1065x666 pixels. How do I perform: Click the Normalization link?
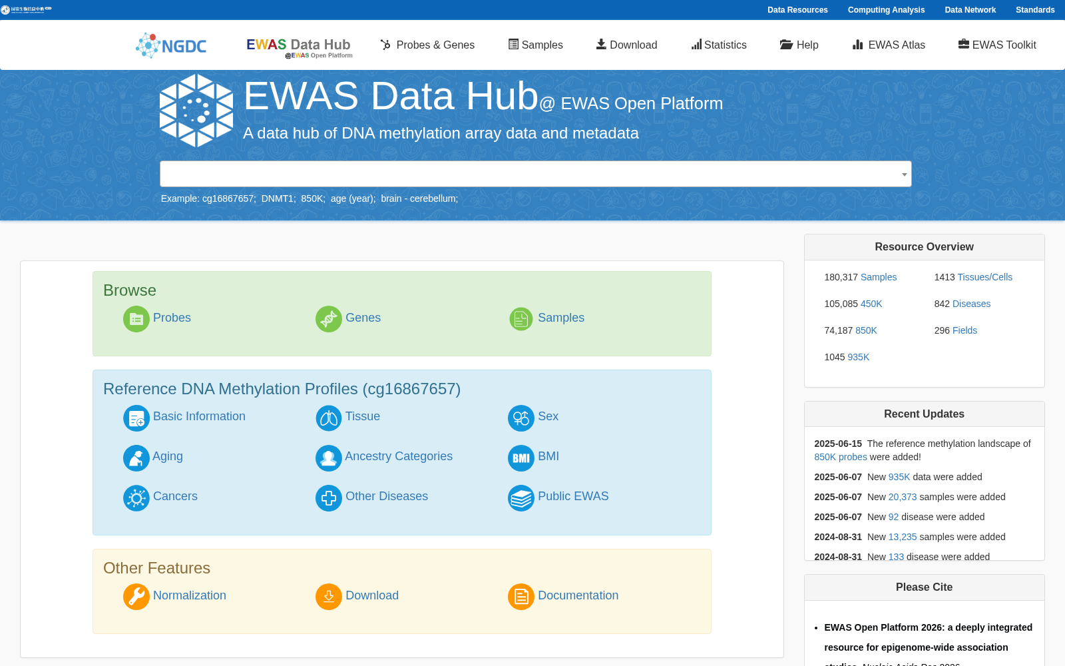190,595
